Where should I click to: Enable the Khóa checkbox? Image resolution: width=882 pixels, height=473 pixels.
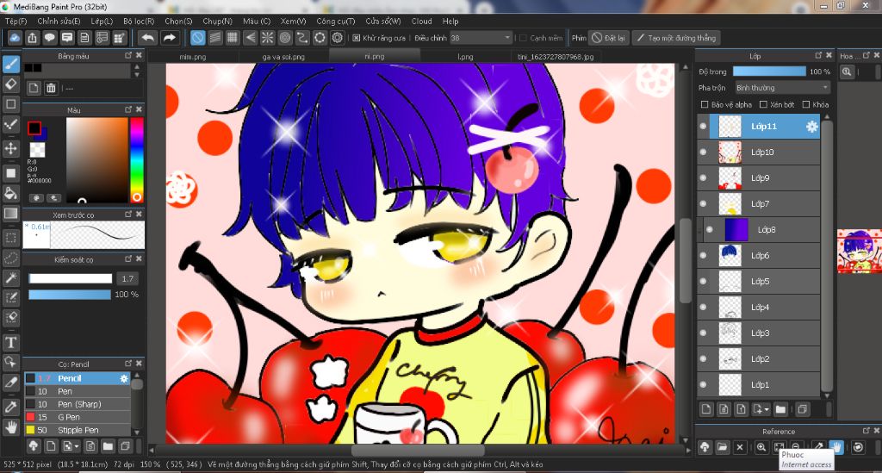[x=806, y=104]
